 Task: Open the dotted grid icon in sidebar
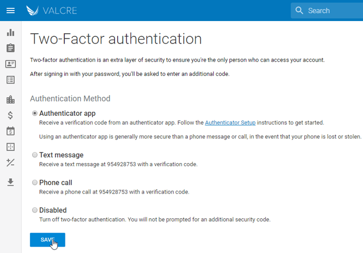(11, 147)
